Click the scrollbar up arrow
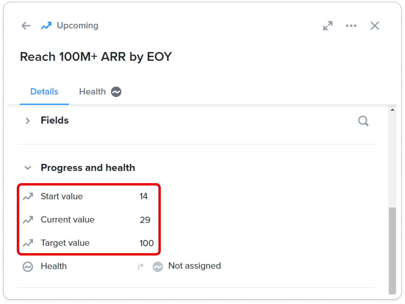Image resolution: width=405 pixels, height=304 pixels. [x=392, y=110]
